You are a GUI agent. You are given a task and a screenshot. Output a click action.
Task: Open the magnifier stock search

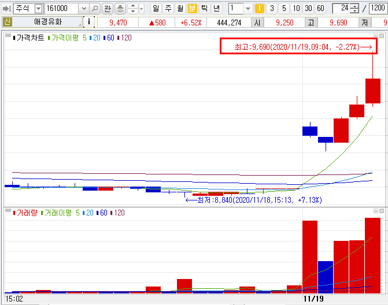click(95, 9)
